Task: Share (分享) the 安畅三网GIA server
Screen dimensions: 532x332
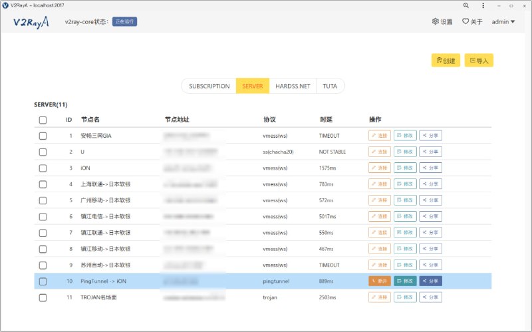Action: [x=430, y=136]
